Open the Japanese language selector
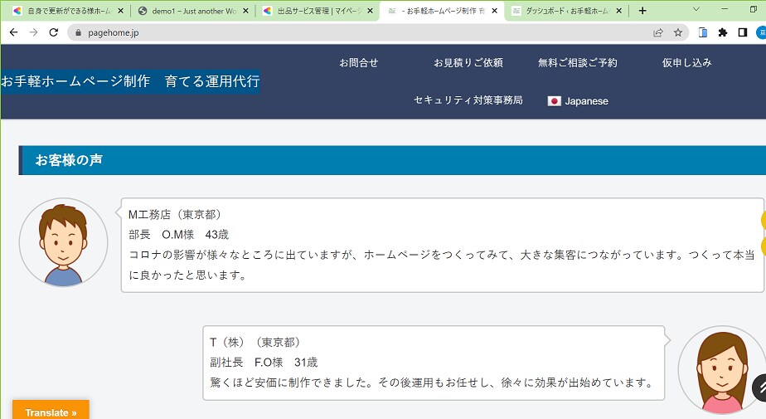Image resolution: width=766 pixels, height=419 pixels. coord(578,101)
